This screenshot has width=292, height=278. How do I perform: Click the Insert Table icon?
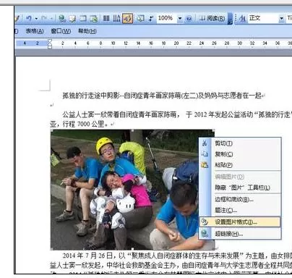coord(83,18)
